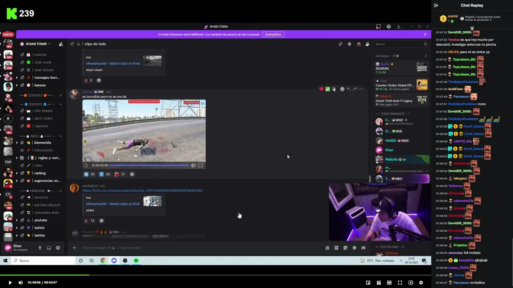The image size is (513, 288).
Task: Enter fullscreen on the embedded clip video
Action: [x=200, y=165]
